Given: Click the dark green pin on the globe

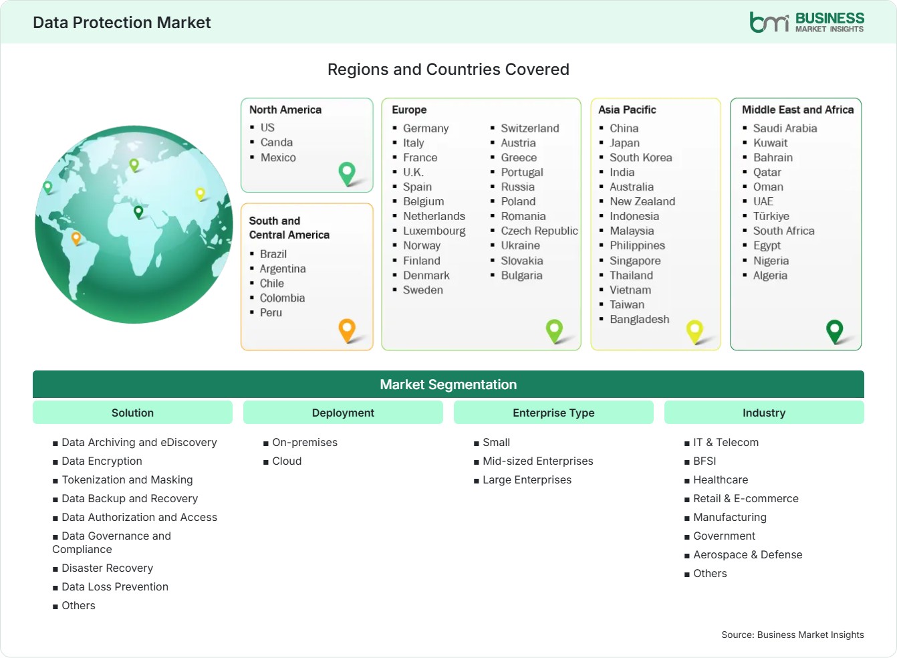Looking at the screenshot, I should point(138,212).
